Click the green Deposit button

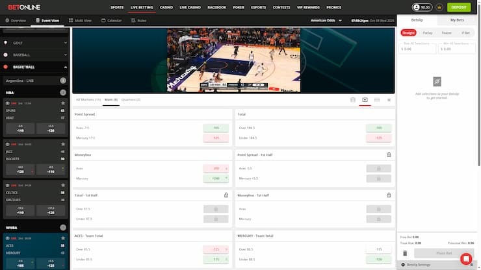tap(458, 8)
